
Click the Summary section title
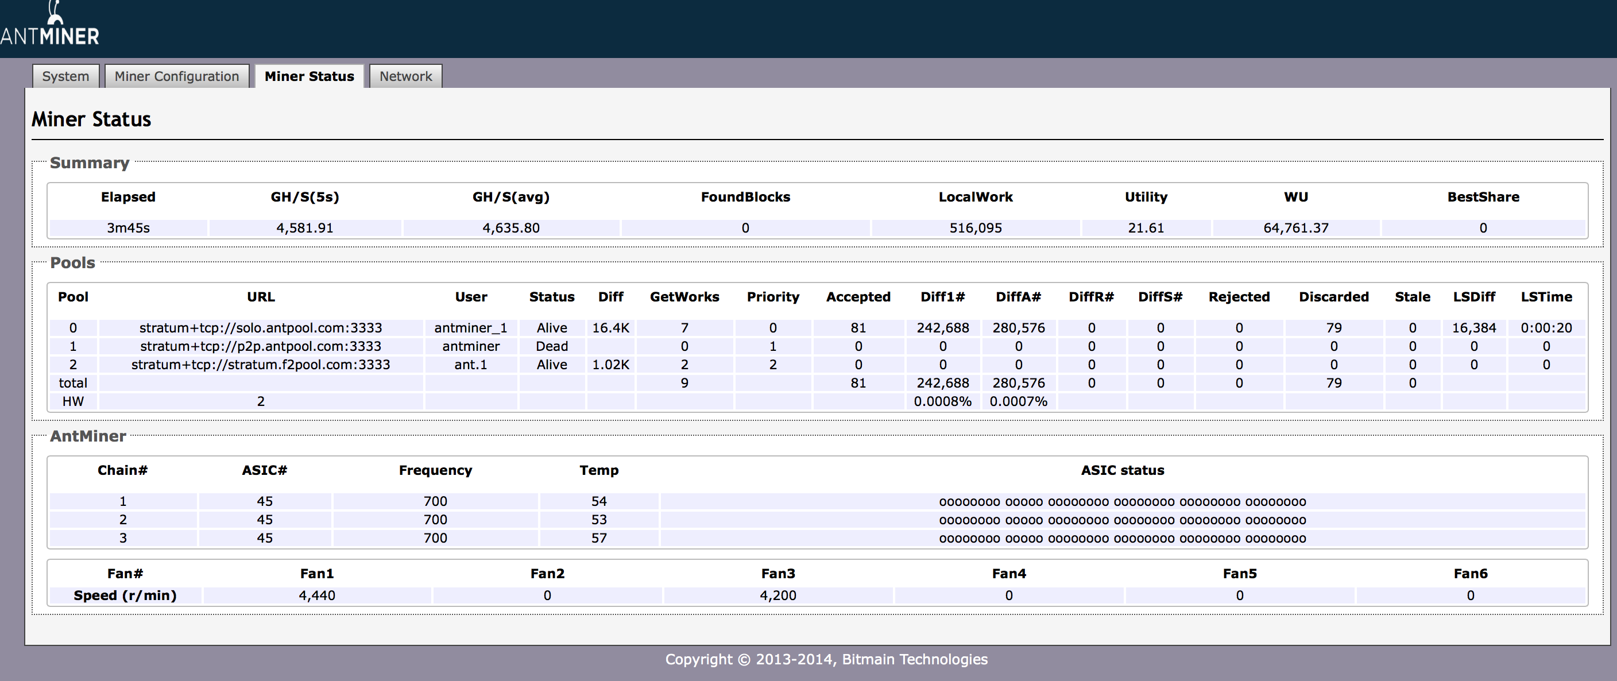coord(90,162)
